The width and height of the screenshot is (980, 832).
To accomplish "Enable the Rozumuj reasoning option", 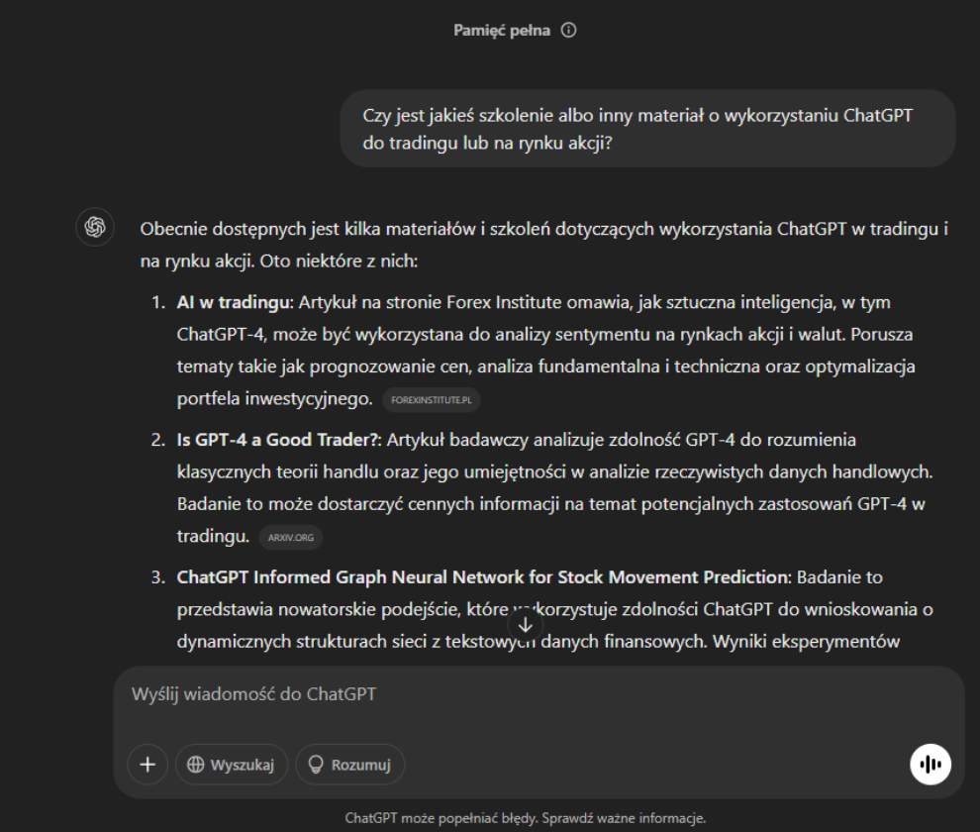I will [x=349, y=764].
